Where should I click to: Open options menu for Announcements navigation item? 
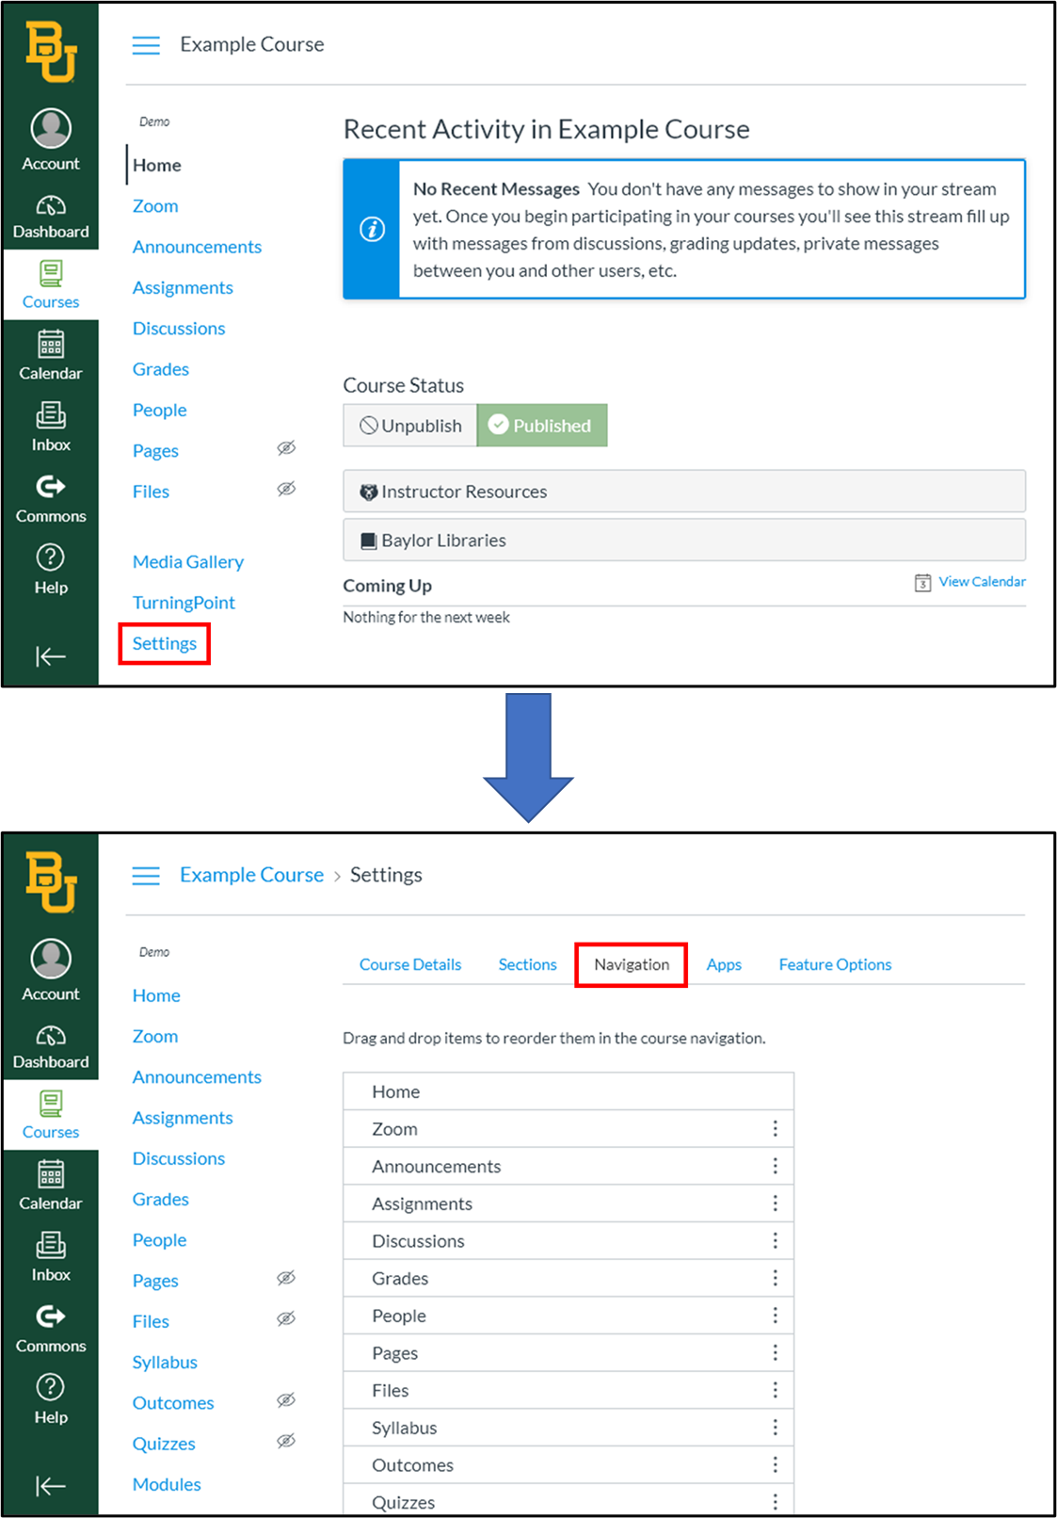tap(775, 1166)
